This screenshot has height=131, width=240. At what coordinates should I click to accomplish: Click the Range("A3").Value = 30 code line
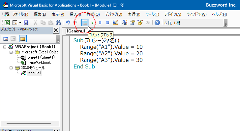pos(111,60)
